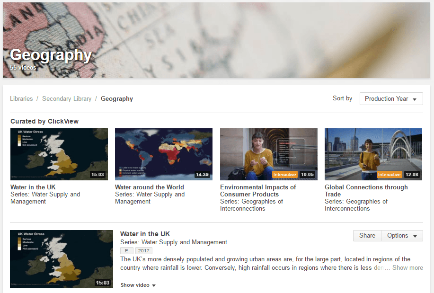
Task: Open Environmental Impacts of Consumer Products thumbnail
Action: 268,154
